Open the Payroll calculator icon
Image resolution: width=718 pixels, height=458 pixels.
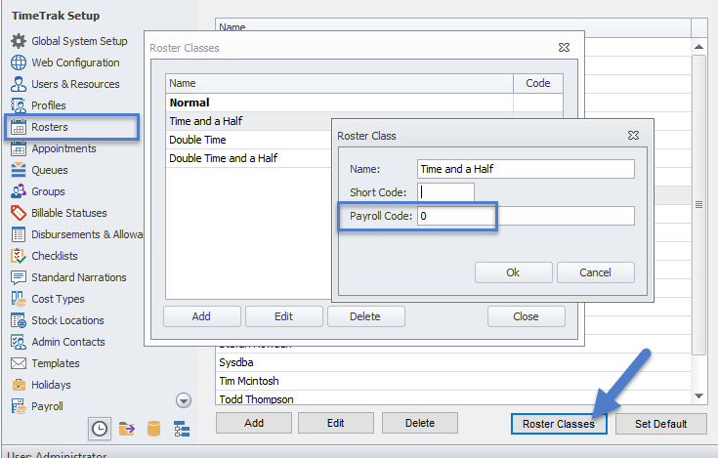pos(18,406)
